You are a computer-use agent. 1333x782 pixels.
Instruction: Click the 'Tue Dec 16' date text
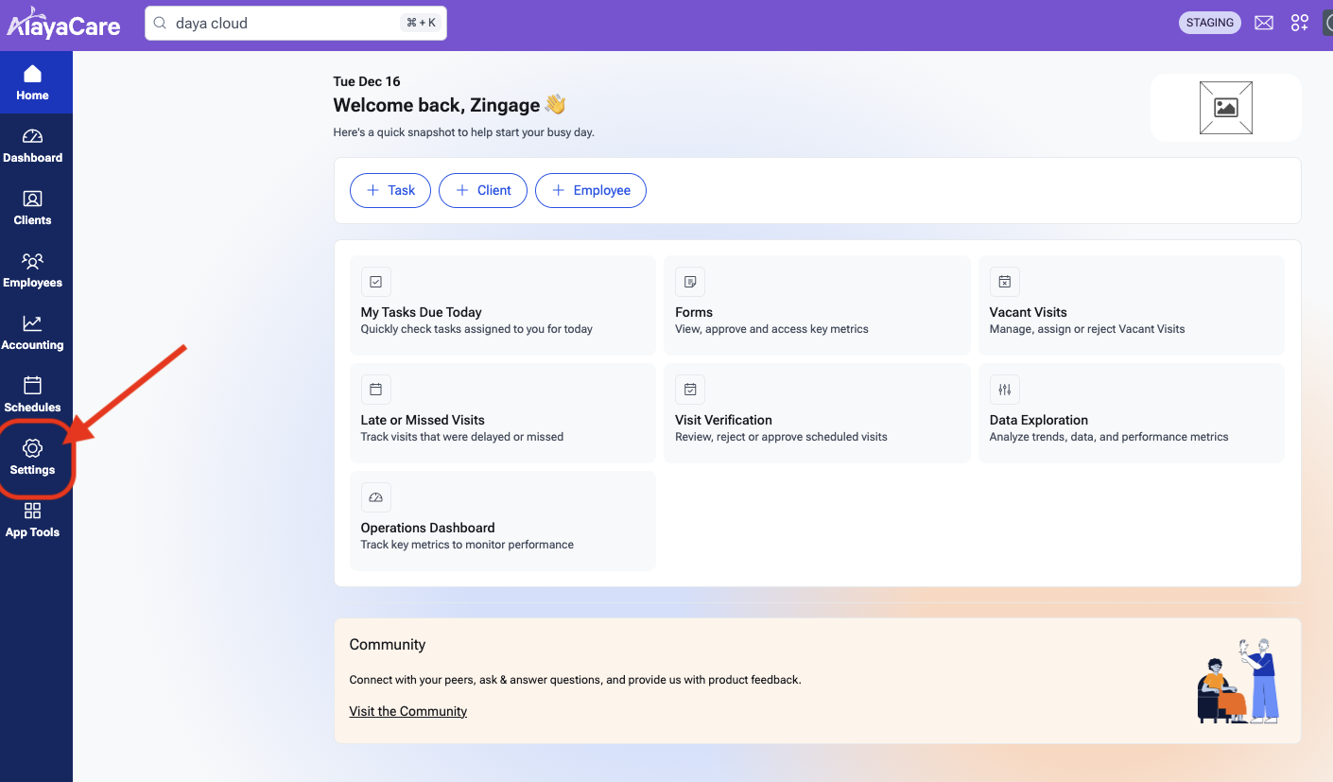pyautogui.click(x=367, y=81)
